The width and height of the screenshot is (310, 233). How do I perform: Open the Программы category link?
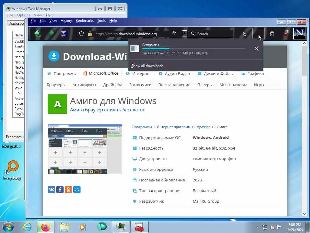tap(62, 73)
